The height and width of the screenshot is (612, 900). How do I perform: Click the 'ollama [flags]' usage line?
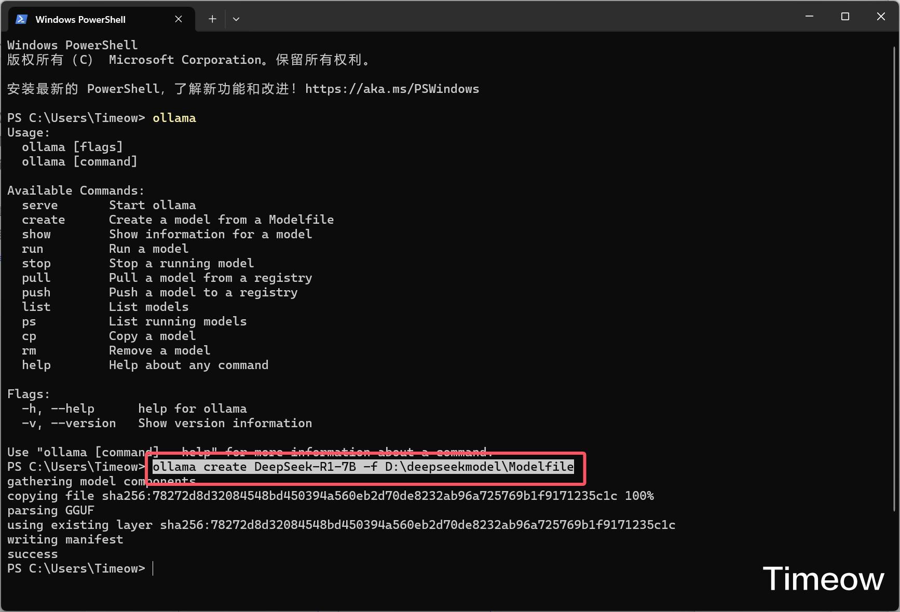(72, 147)
